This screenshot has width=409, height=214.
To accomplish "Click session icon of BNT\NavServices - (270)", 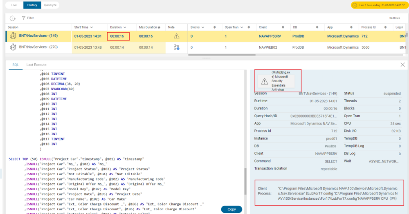I will click(x=13, y=47).
